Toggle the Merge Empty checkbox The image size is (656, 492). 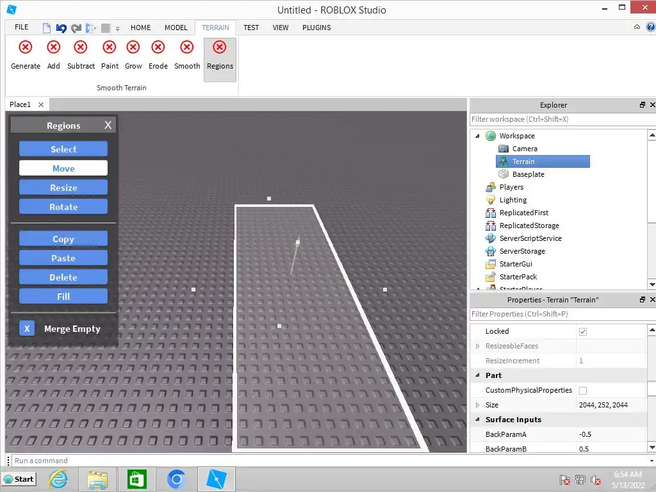pos(27,329)
